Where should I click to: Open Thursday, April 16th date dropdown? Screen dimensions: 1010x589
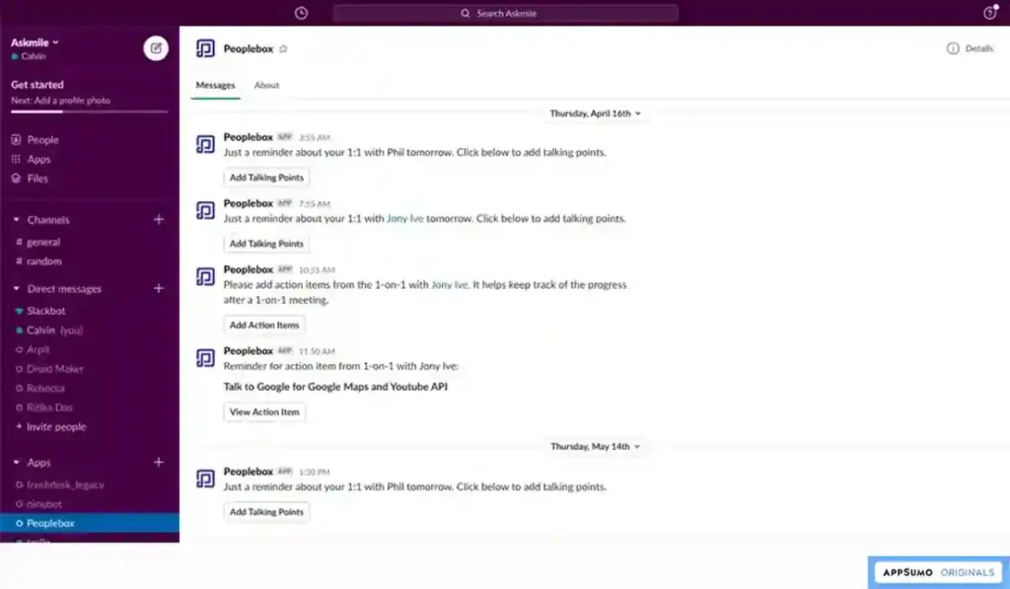pyautogui.click(x=595, y=113)
